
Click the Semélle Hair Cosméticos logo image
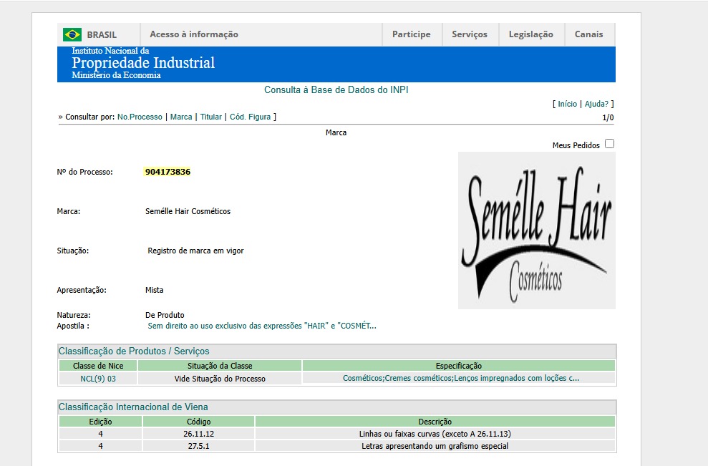[536, 230]
